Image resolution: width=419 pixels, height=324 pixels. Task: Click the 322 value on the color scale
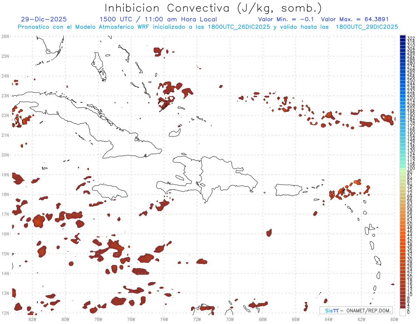411,38
